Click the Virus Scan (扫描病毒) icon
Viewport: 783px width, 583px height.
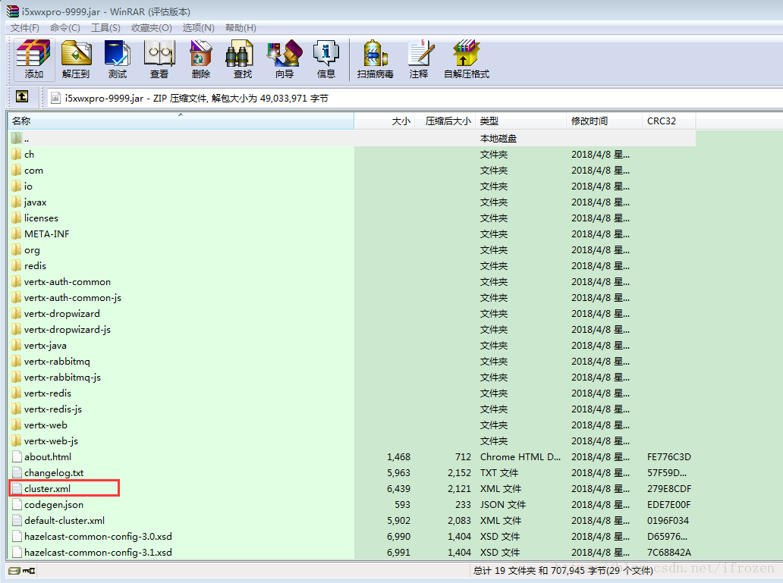coord(376,59)
